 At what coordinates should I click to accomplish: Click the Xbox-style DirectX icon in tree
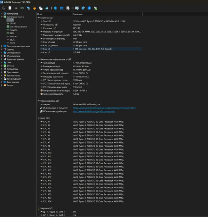(x=5, y=66)
